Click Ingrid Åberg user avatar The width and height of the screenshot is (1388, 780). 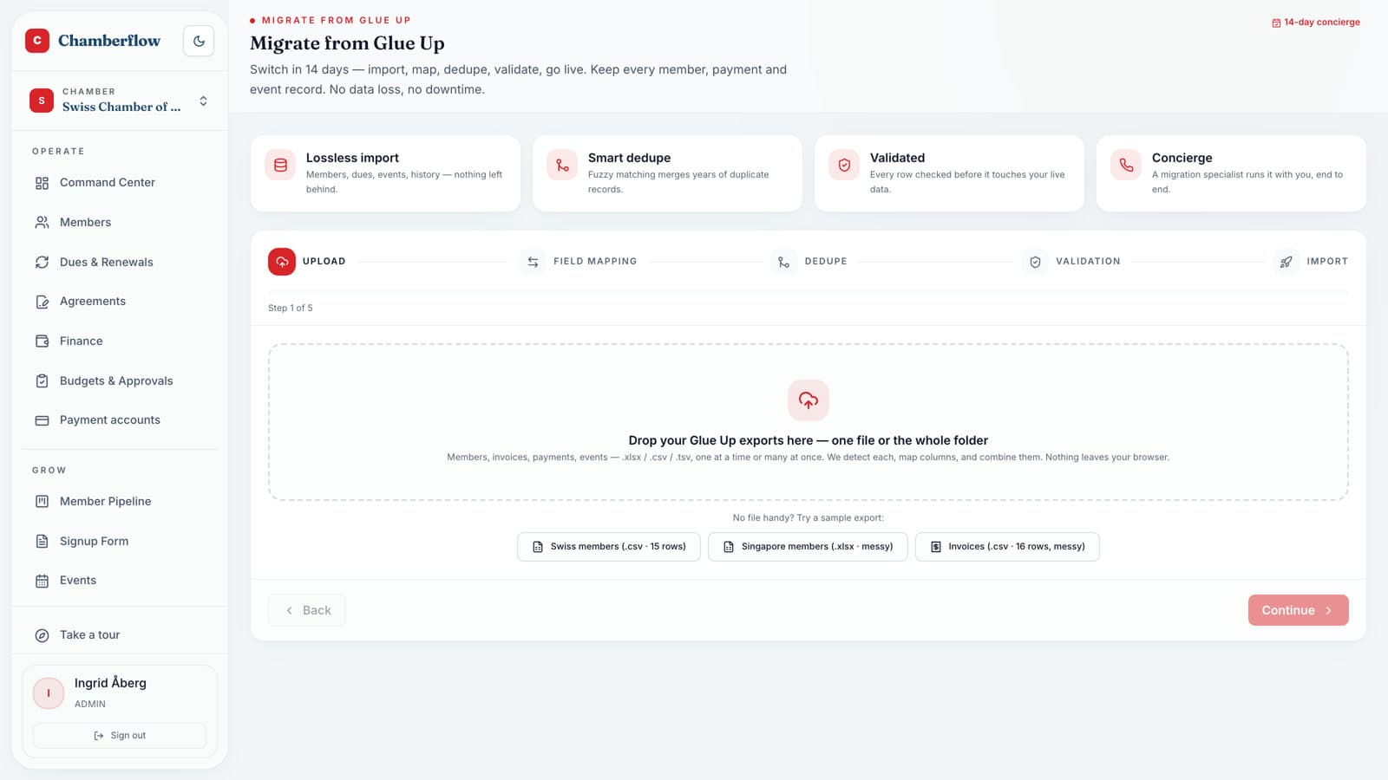(49, 693)
